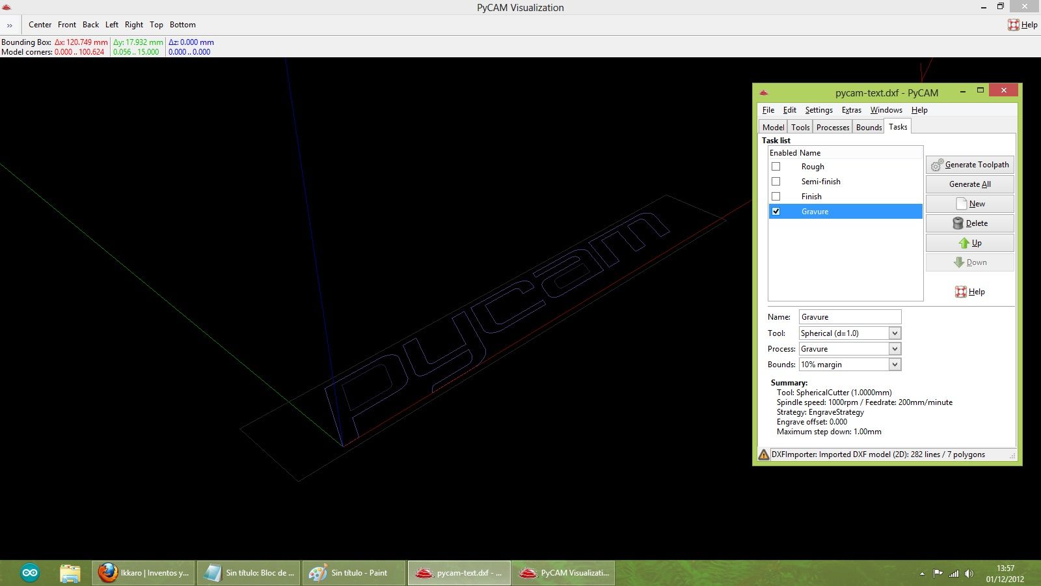Select the New task document icon
Viewport: 1041px width, 586px height.
pos(961,203)
